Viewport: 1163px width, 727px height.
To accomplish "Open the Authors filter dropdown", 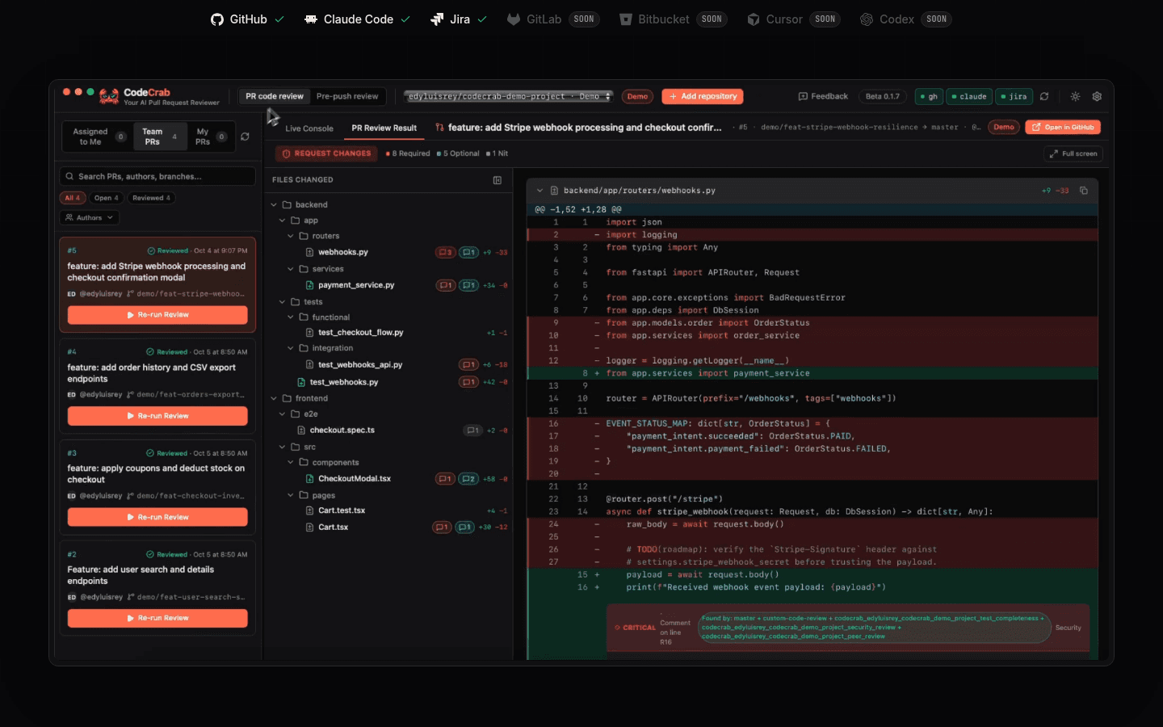I will (90, 217).
